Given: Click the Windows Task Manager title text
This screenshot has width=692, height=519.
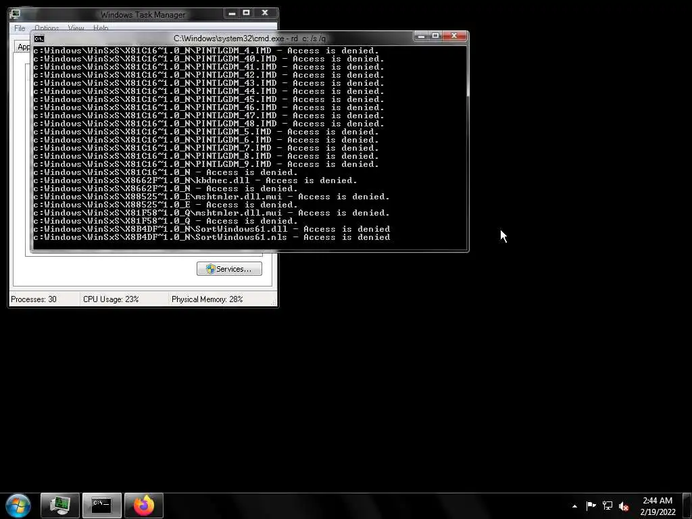Looking at the screenshot, I should tap(143, 15).
